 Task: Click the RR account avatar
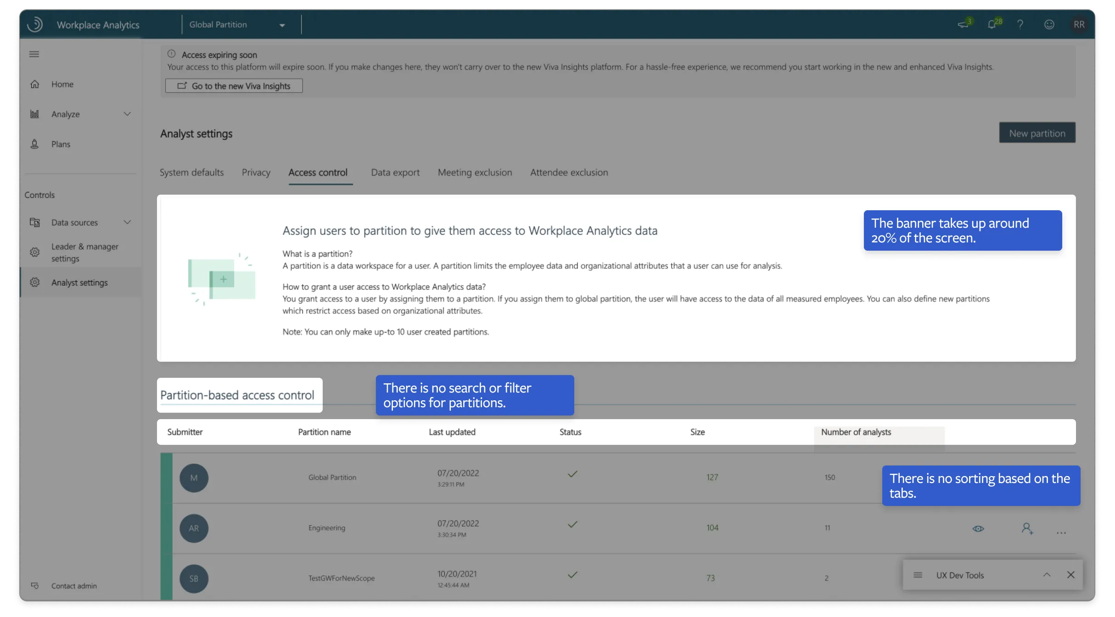[x=1079, y=24]
